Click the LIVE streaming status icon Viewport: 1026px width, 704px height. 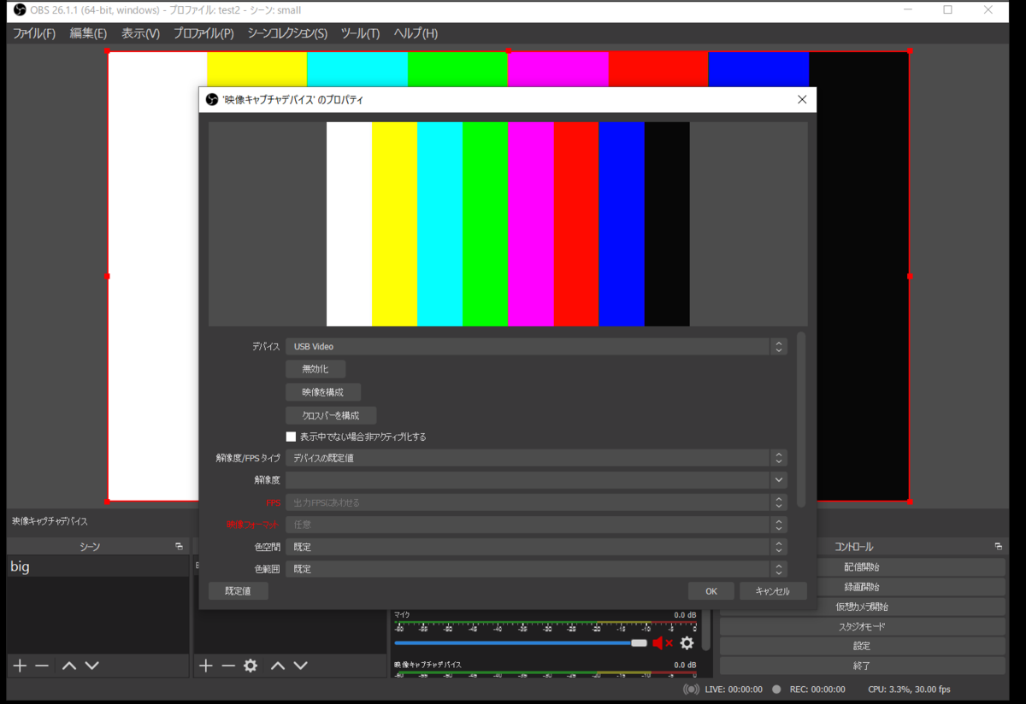point(692,689)
